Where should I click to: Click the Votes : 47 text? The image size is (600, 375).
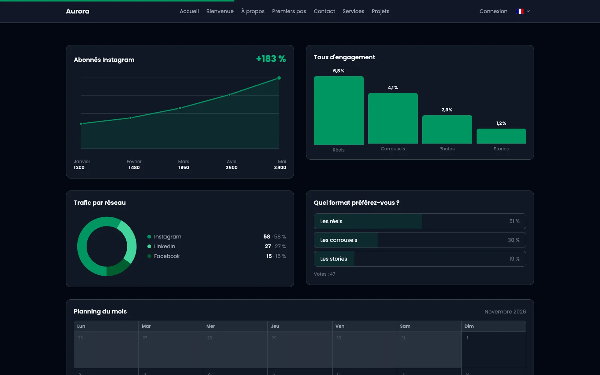coord(324,274)
